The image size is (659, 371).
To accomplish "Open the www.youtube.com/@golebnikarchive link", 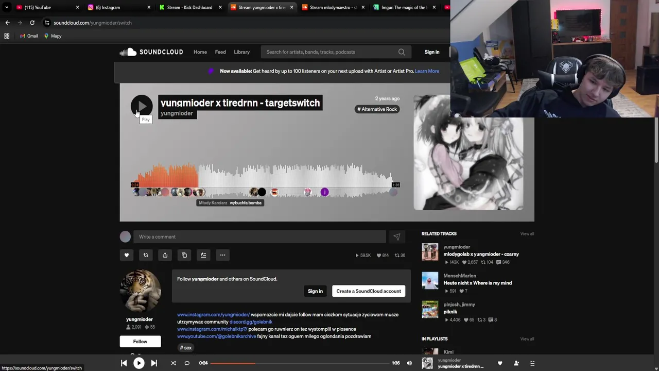I will 216,336.
